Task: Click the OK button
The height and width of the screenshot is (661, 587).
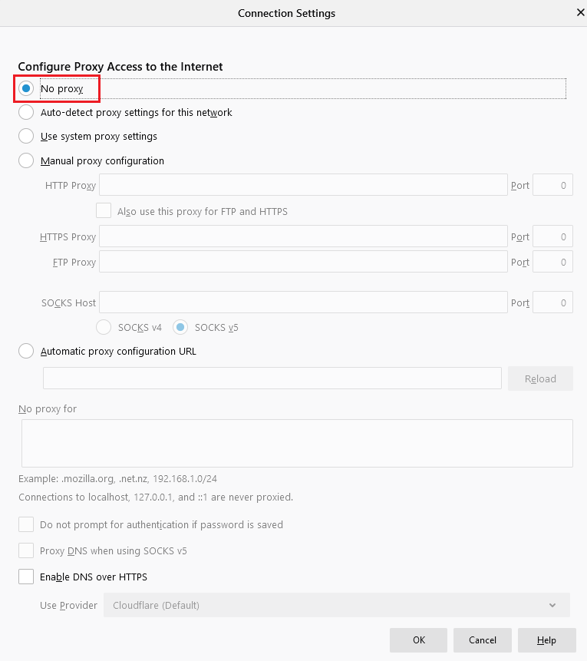Action: [x=418, y=640]
